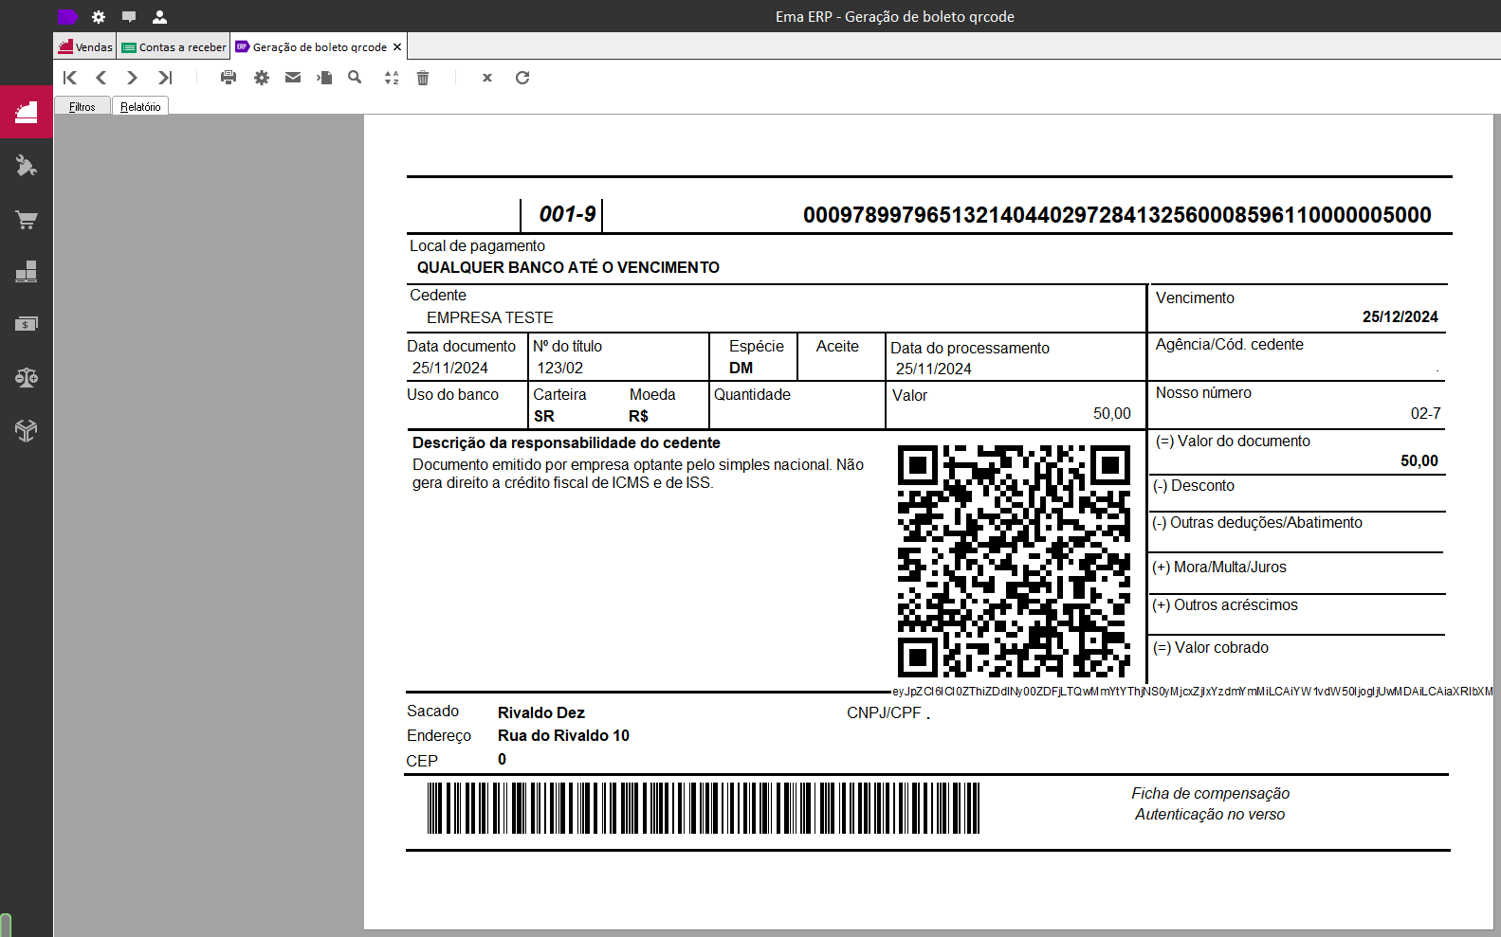Switch to the Contas a receber tab
The height and width of the screenshot is (937, 1501).
pyautogui.click(x=174, y=46)
